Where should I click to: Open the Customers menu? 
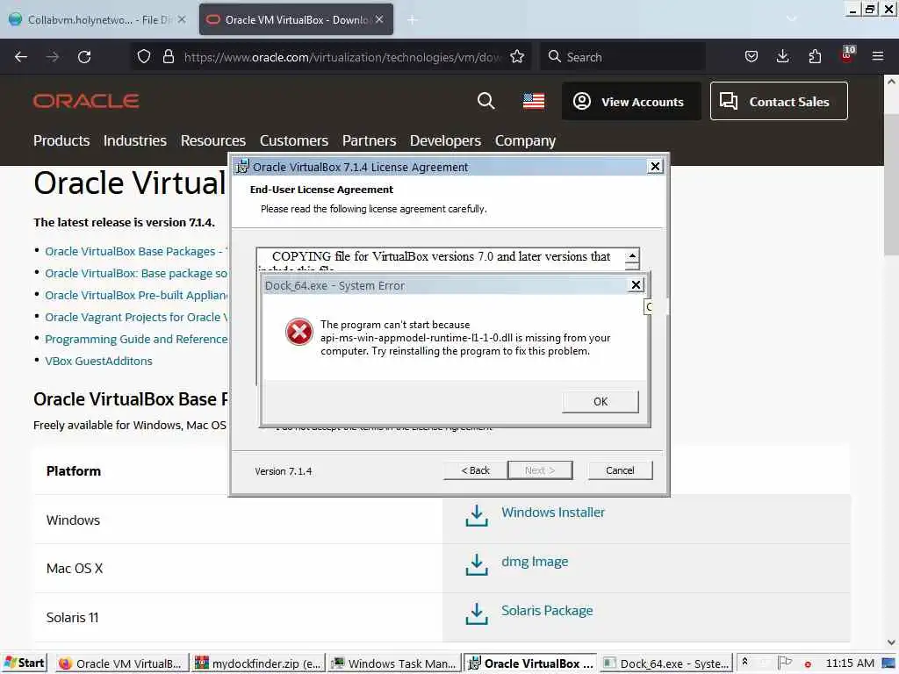(x=293, y=140)
